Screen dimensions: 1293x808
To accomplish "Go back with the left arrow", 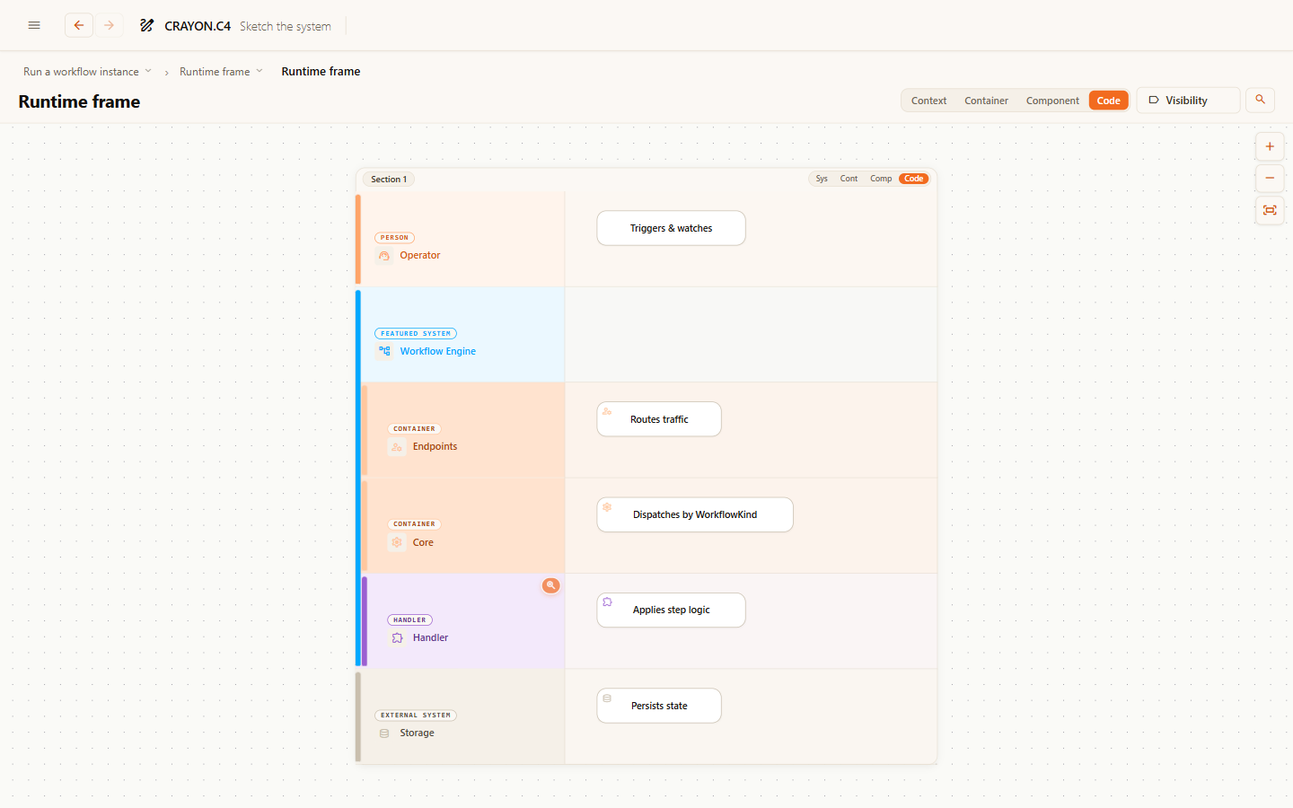I will click(x=79, y=25).
